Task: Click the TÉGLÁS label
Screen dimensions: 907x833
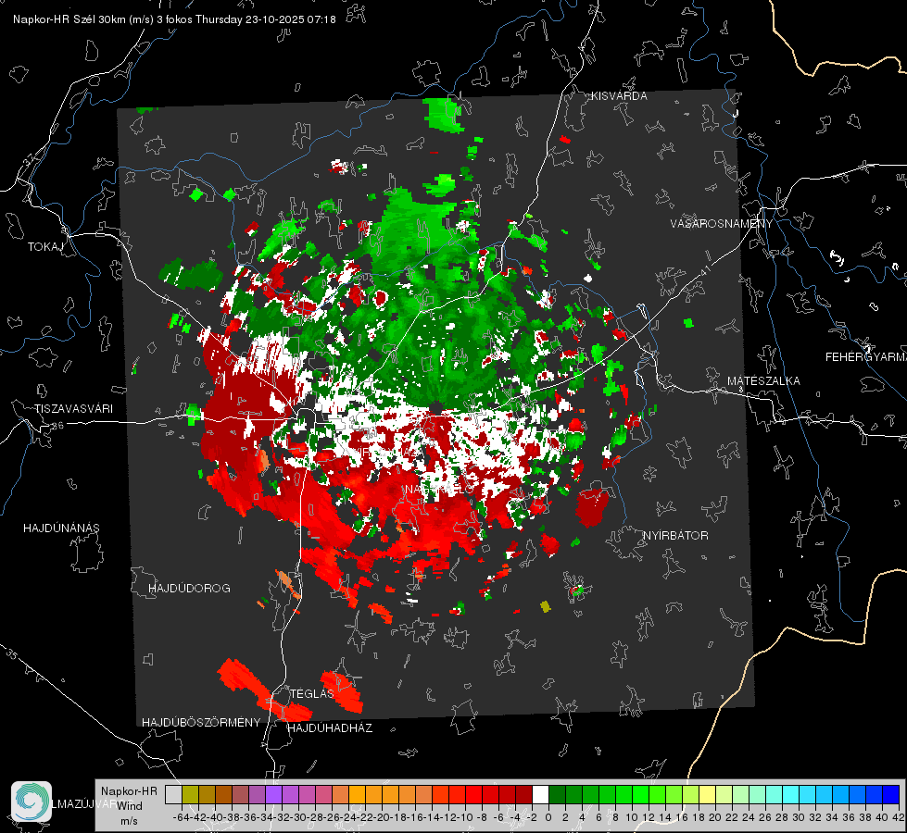Action: [312, 693]
